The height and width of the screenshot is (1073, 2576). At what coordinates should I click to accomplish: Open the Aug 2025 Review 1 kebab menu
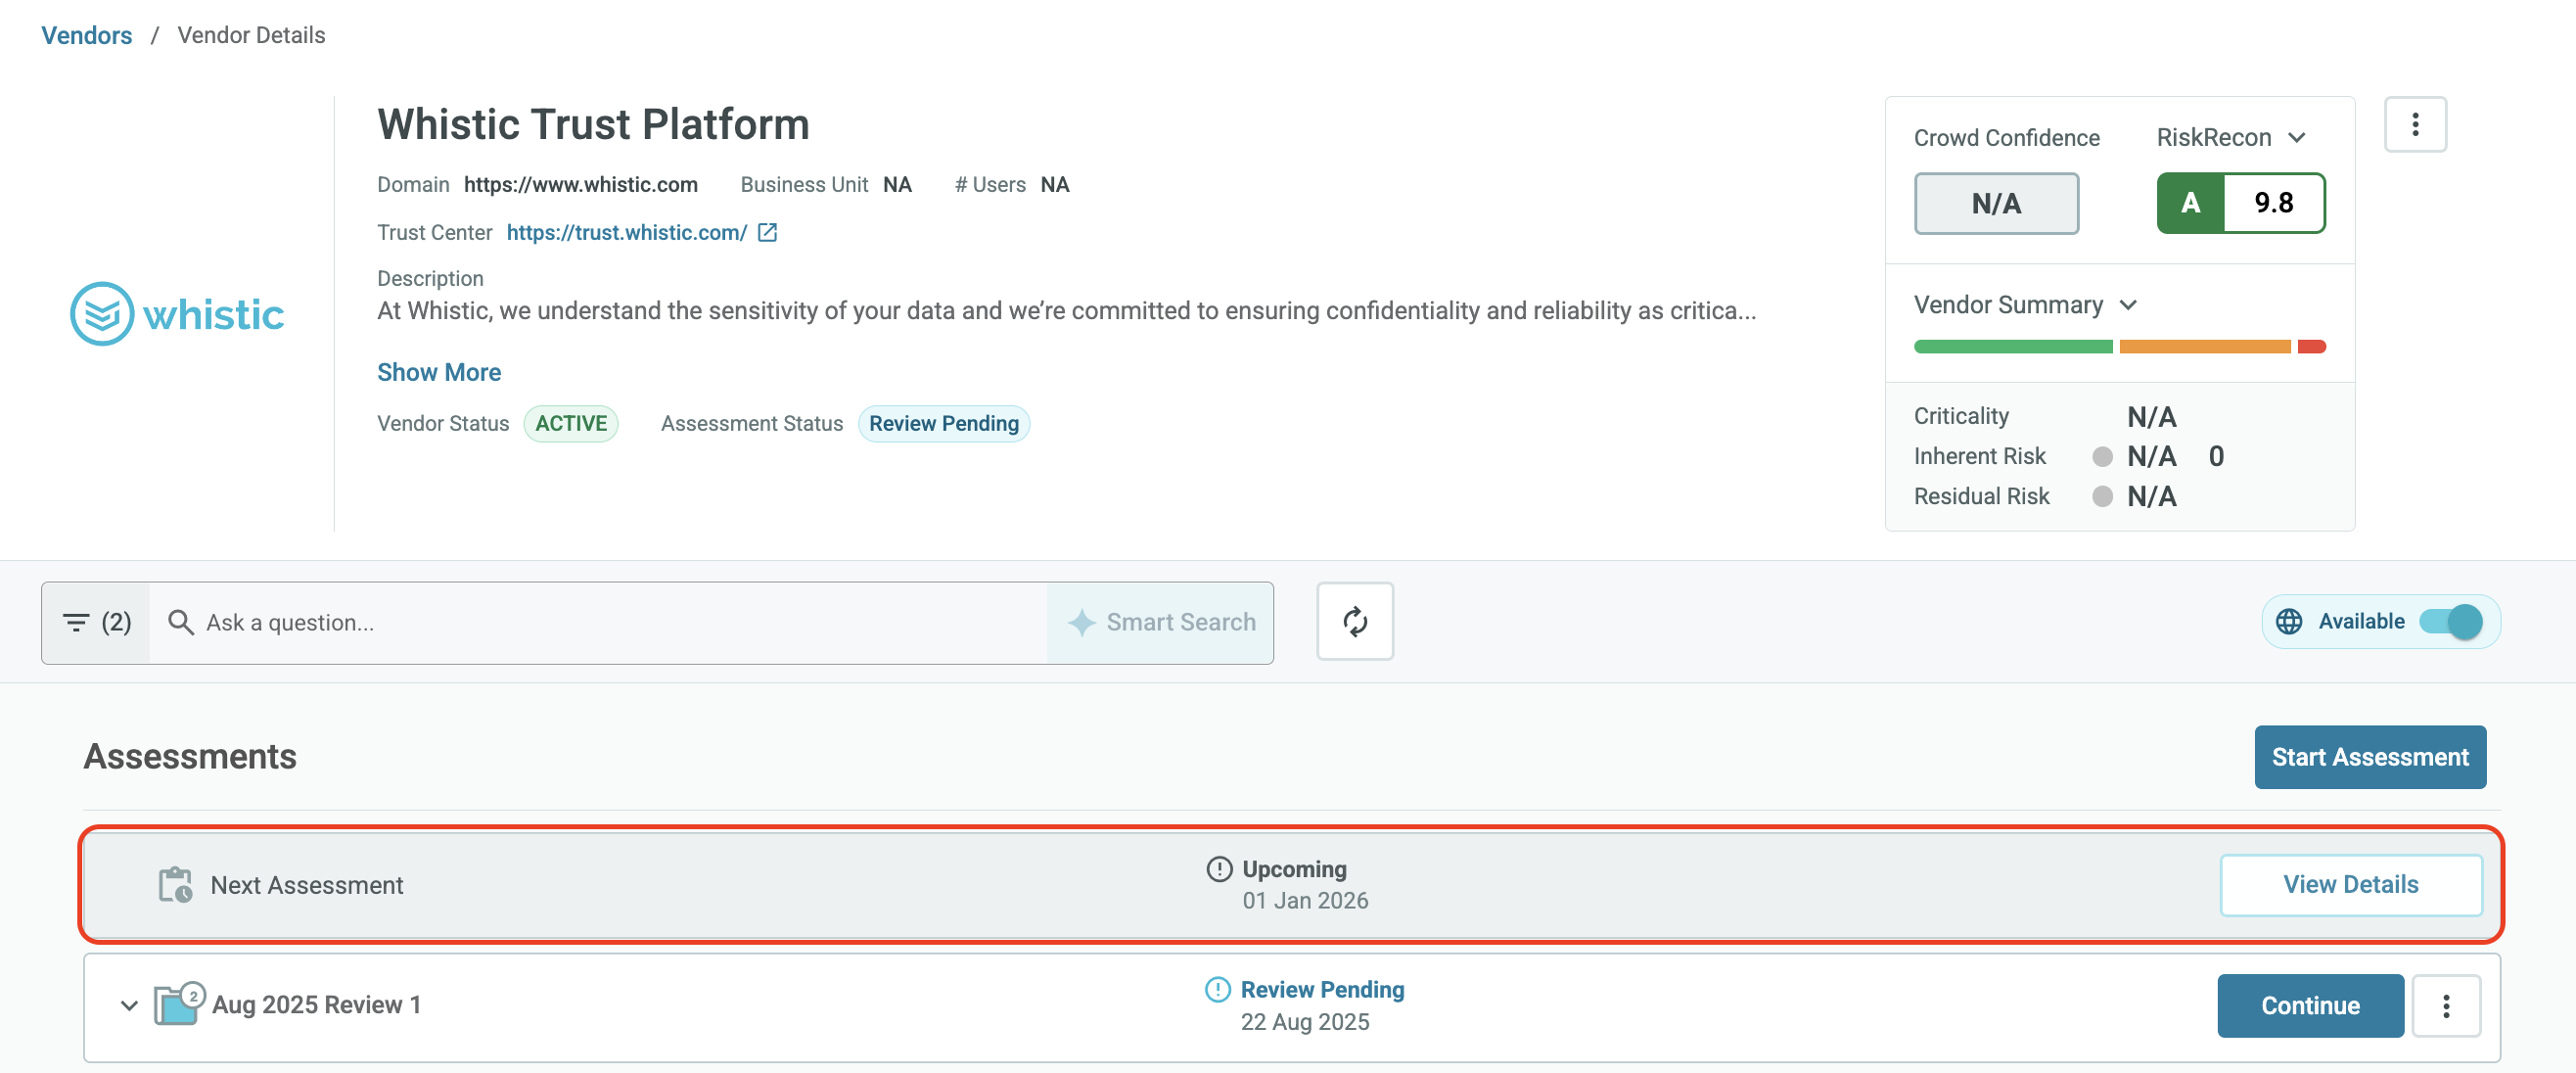[x=2446, y=1006]
